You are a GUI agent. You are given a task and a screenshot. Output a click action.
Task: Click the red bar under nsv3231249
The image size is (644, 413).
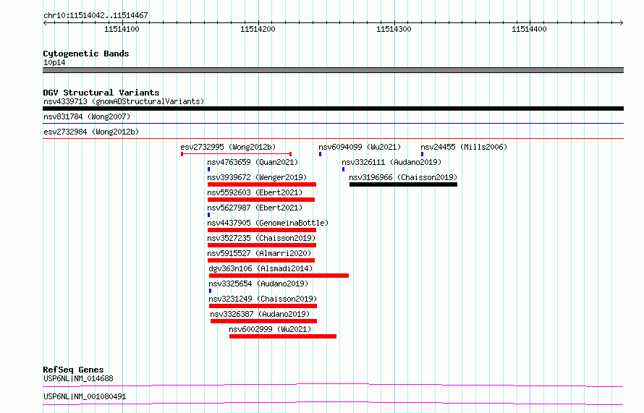263,306
